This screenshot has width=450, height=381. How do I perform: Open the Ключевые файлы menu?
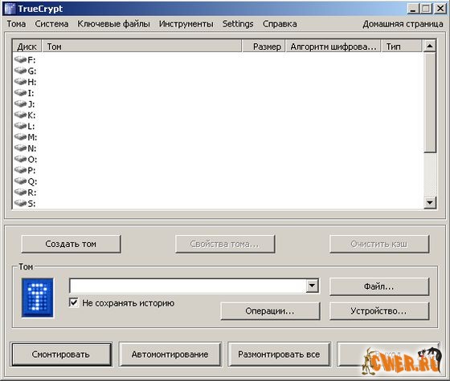(113, 24)
